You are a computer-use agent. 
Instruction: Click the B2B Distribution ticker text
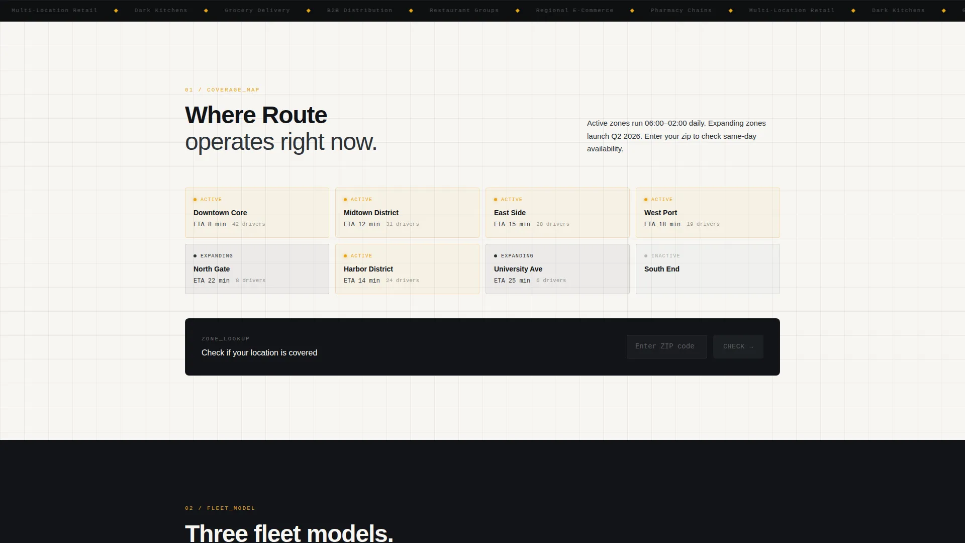(359, 11)
